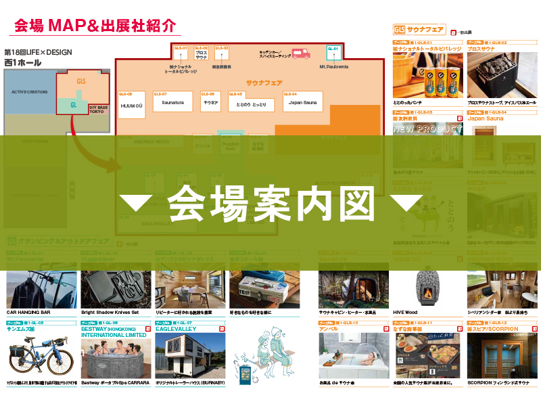Click booth GLS-03 on the floor map
The height and width of the screenshot is (406, 541).
click(x=222, y=53)
